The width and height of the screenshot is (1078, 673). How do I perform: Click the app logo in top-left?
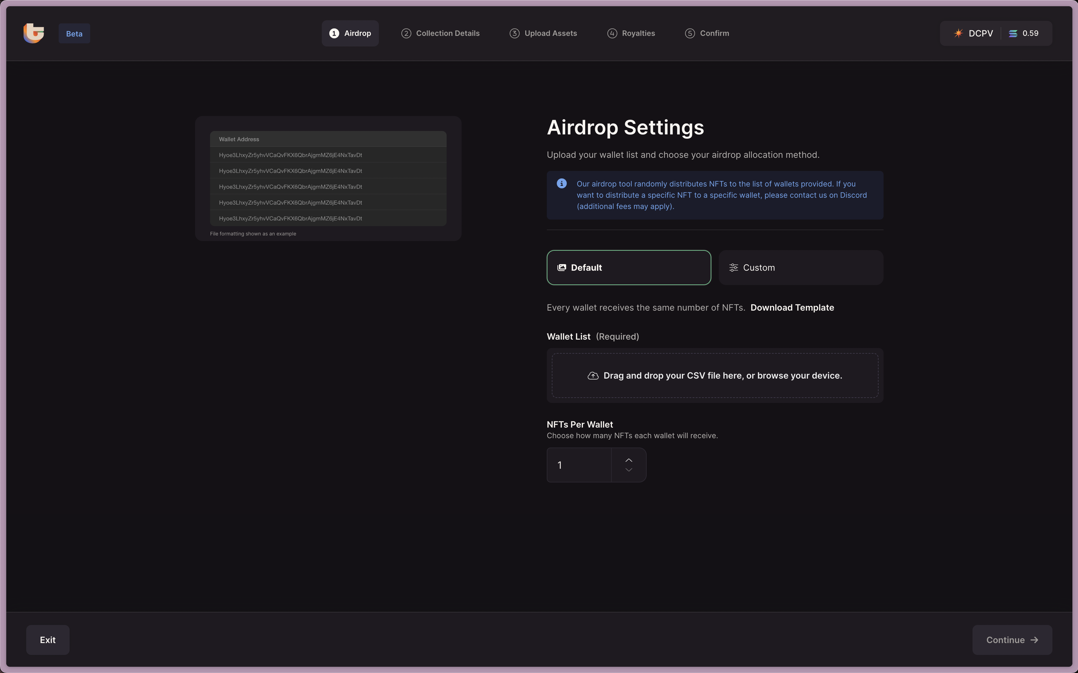click(x=34, y=33)
